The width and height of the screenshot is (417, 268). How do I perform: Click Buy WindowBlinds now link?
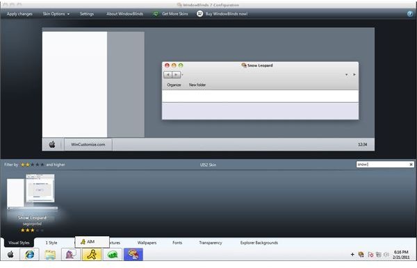click(x=227, y=14)
